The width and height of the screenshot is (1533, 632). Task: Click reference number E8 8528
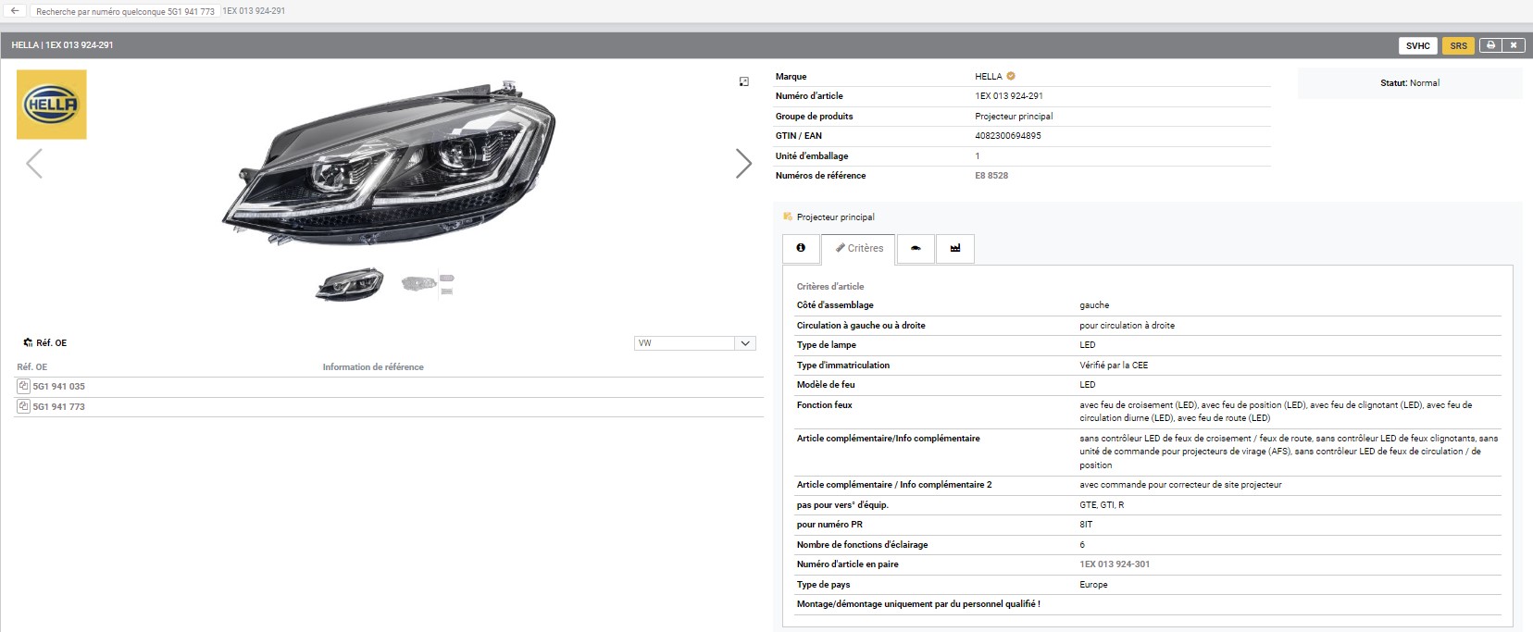[x=991, y=176]
